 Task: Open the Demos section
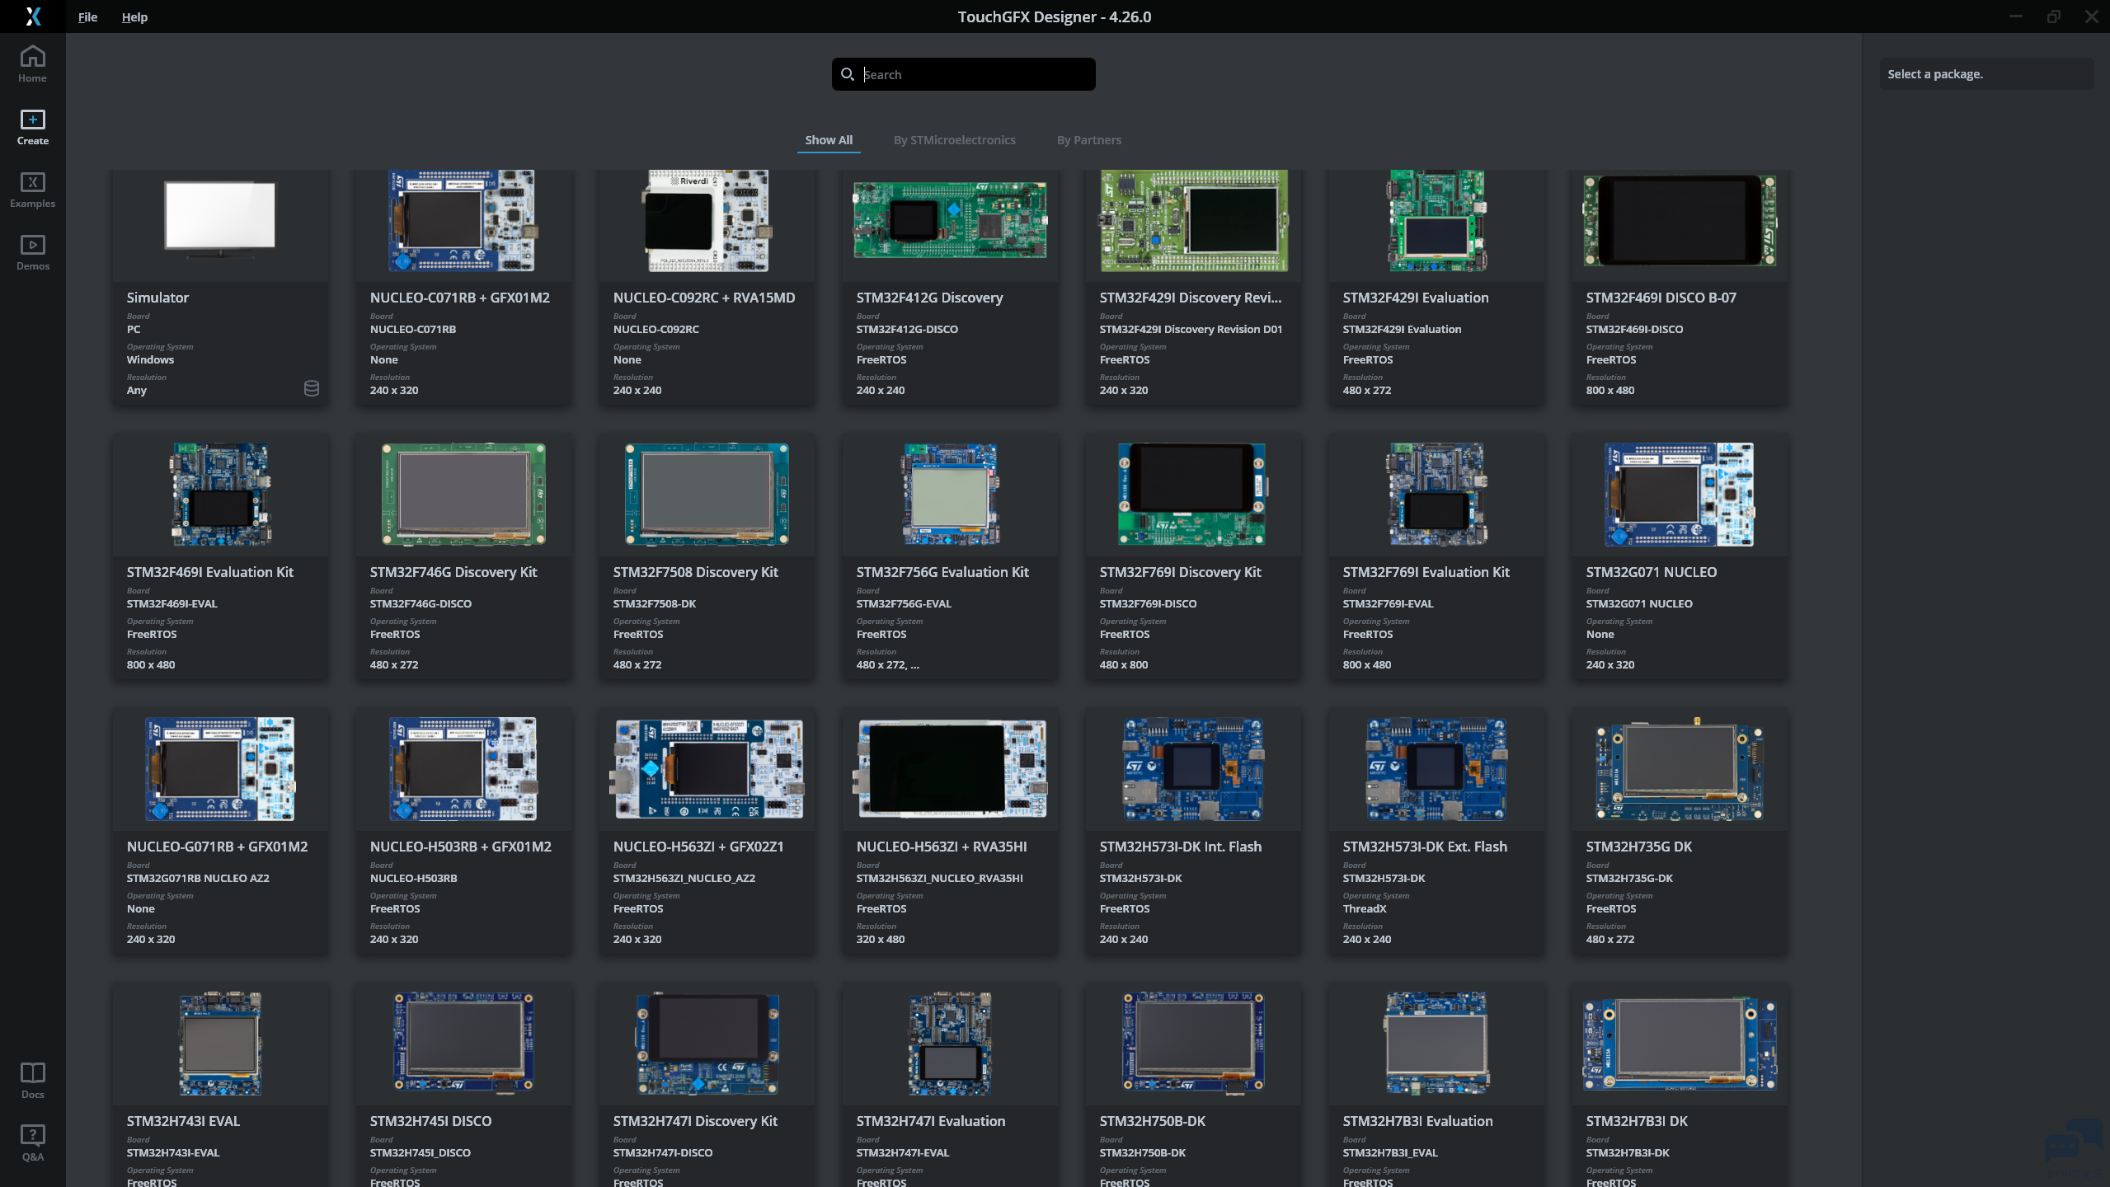(33, 252)
